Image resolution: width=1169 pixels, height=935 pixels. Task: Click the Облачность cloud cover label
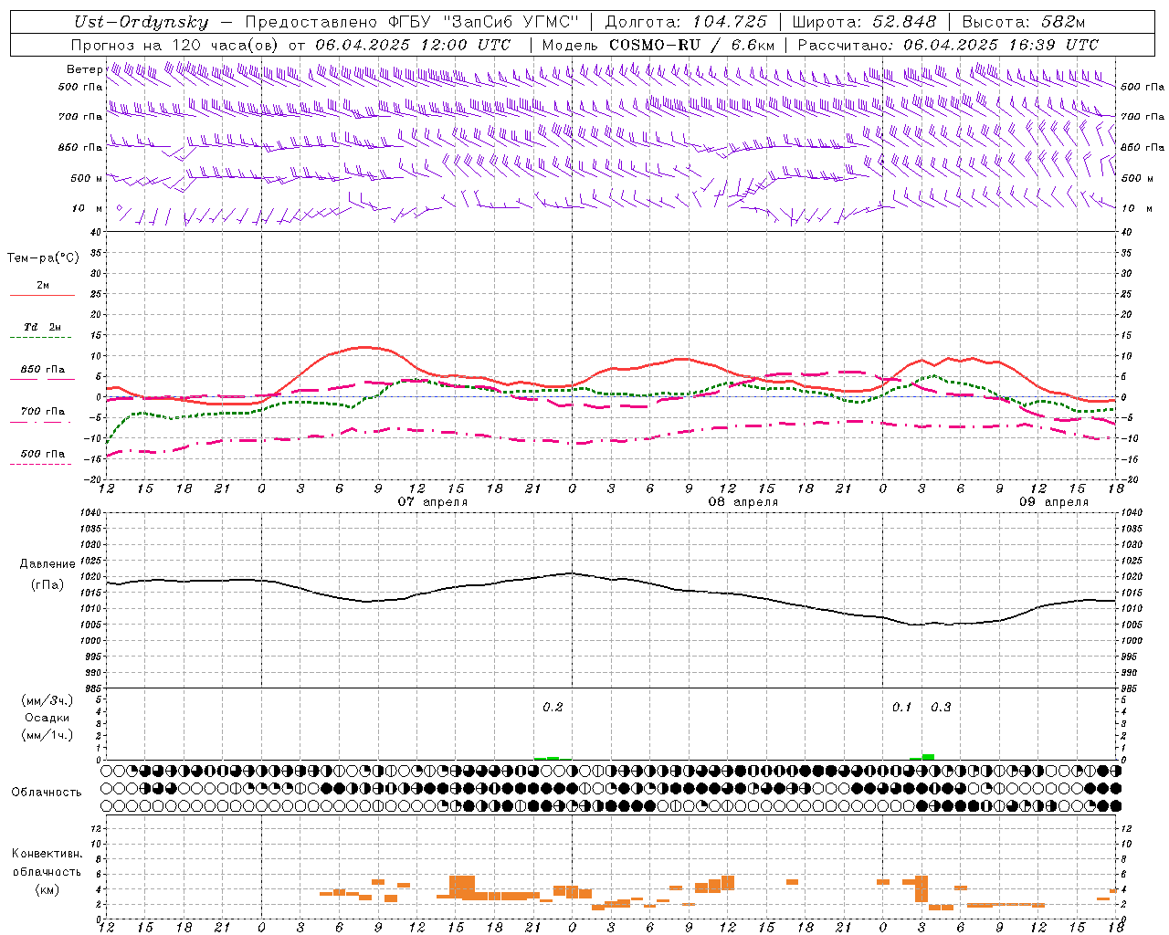[x=47, y=793]
